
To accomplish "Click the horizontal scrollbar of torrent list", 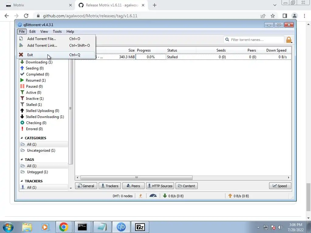I will pos(136,177).
